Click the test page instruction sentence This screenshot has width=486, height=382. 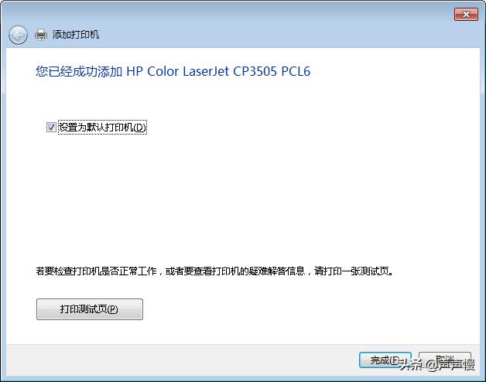click(x=215, y=271)
